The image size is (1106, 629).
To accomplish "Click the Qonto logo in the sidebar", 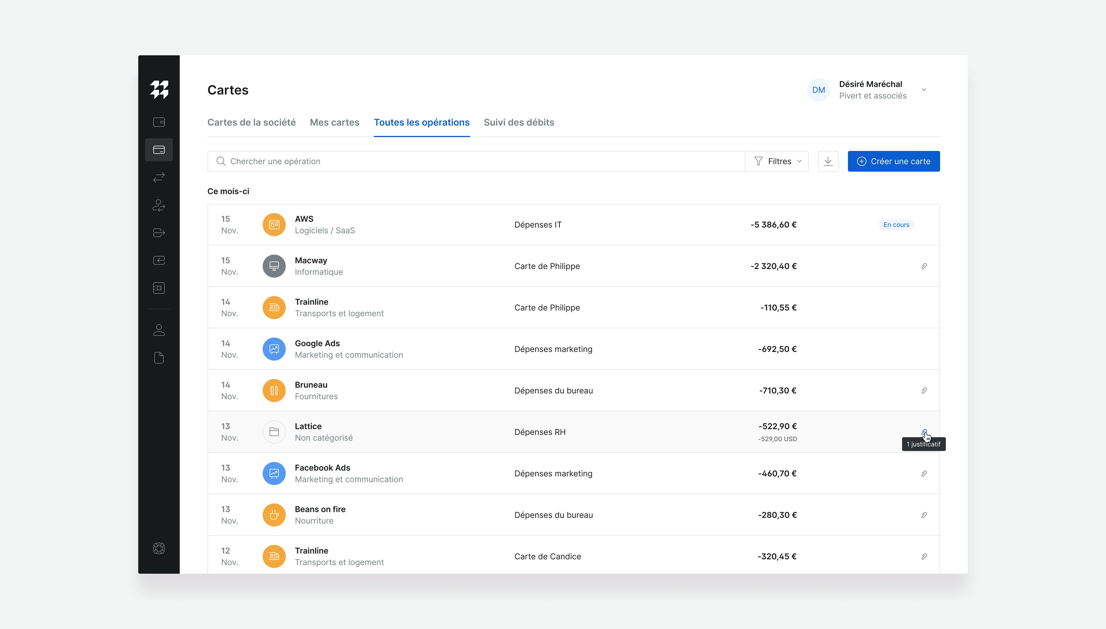I will pyautogui.click(x=159, y=89).
